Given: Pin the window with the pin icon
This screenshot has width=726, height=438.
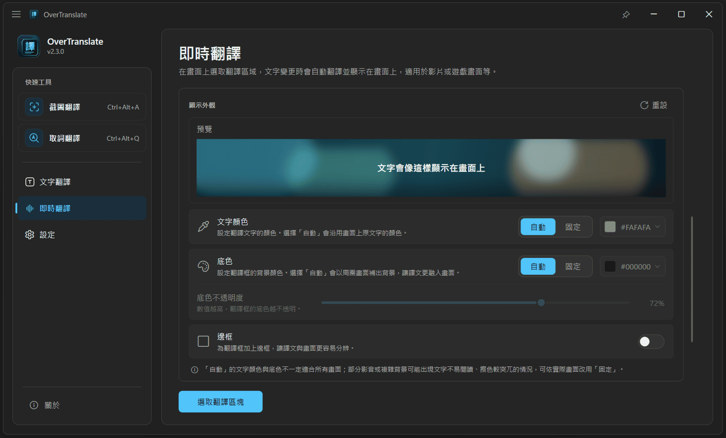Looking at the screenshot, I should point(626,14).
